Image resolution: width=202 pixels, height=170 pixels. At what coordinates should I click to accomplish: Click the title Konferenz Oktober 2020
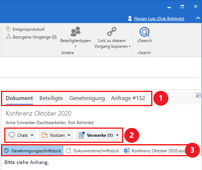tap(39, 113)
